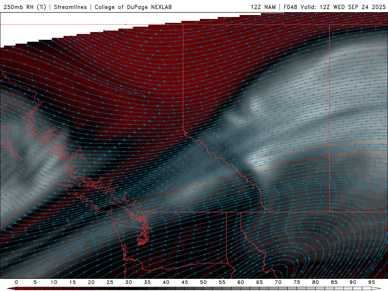Click colorbar label "10"

[x=54, y=282]
